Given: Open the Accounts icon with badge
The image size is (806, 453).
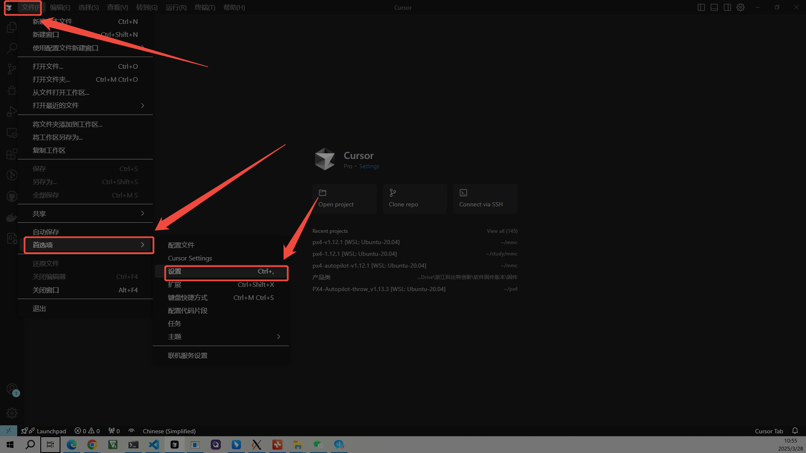Looking at the screenshot, I should tap(12, 389).
